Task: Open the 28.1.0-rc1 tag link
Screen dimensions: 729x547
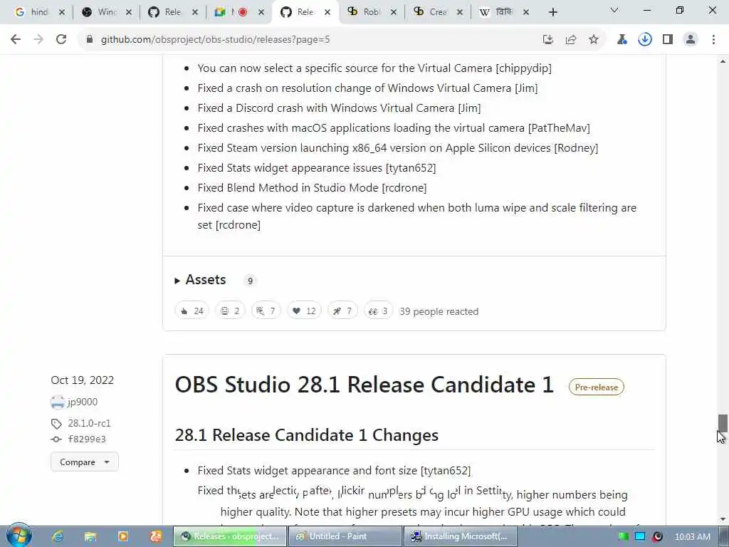Action: pyautogui.click(x=89, y=423)
